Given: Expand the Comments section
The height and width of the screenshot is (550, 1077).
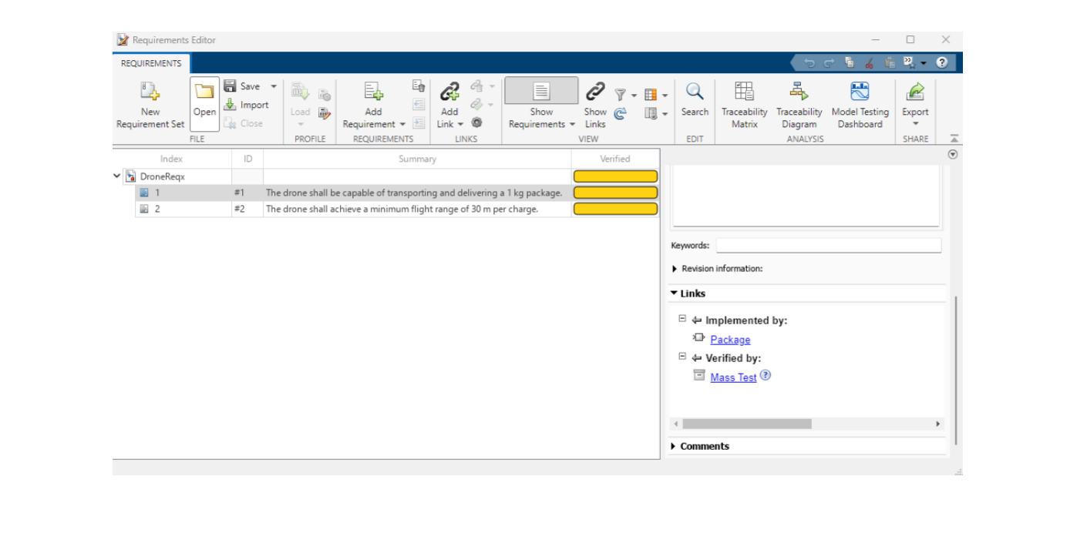Looking at the screenshot, I should (673, 447).
